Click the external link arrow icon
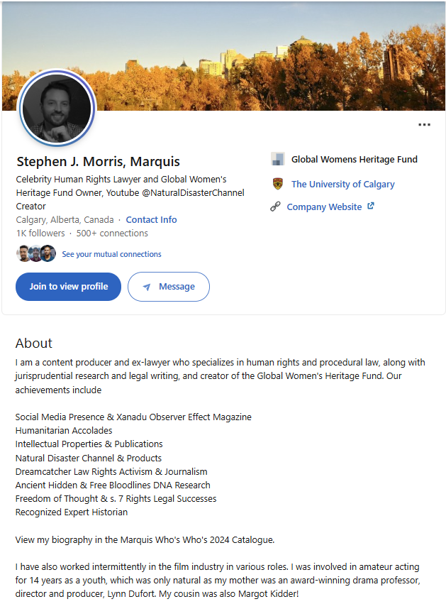The width and height of the screenshot is (446, 604). (370, 207)
